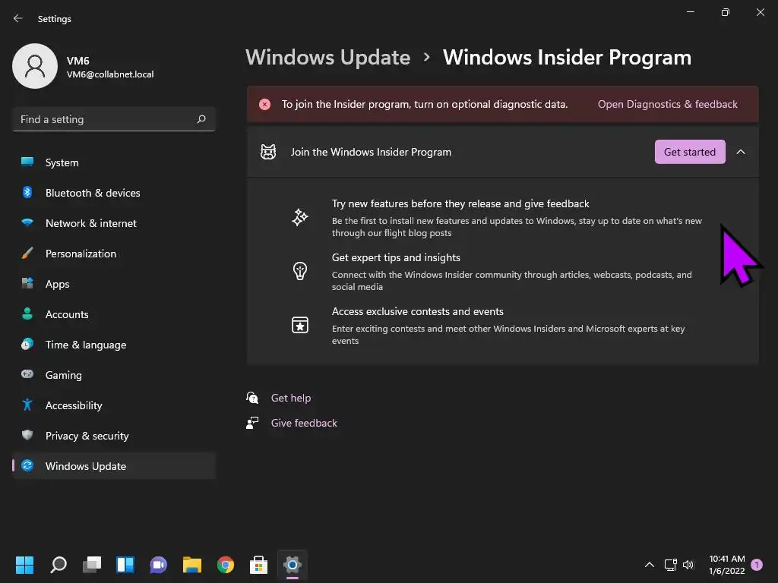Click the Network wifi icon in sidebar
Screen dimensions: 778x583
27,222
